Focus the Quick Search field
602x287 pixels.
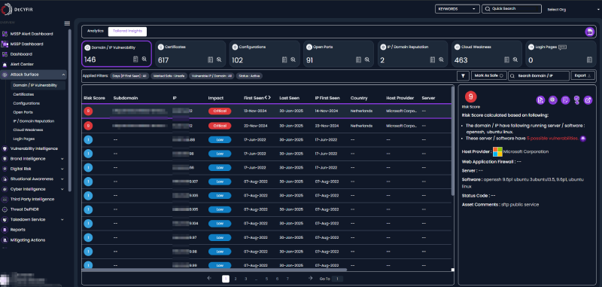(x=512, y=9)
